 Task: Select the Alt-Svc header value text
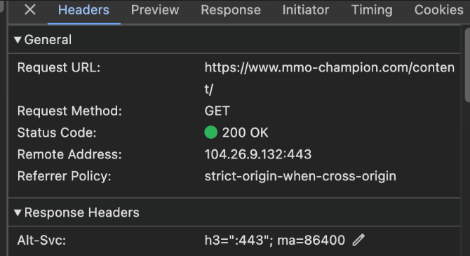pyautogui.click(x=275, y=240)
